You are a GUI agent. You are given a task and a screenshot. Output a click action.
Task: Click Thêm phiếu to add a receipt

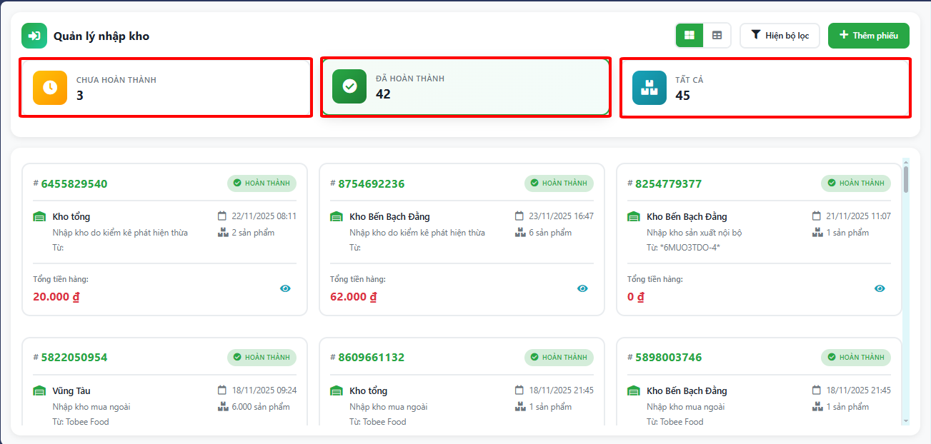click(x=868, y=35)
